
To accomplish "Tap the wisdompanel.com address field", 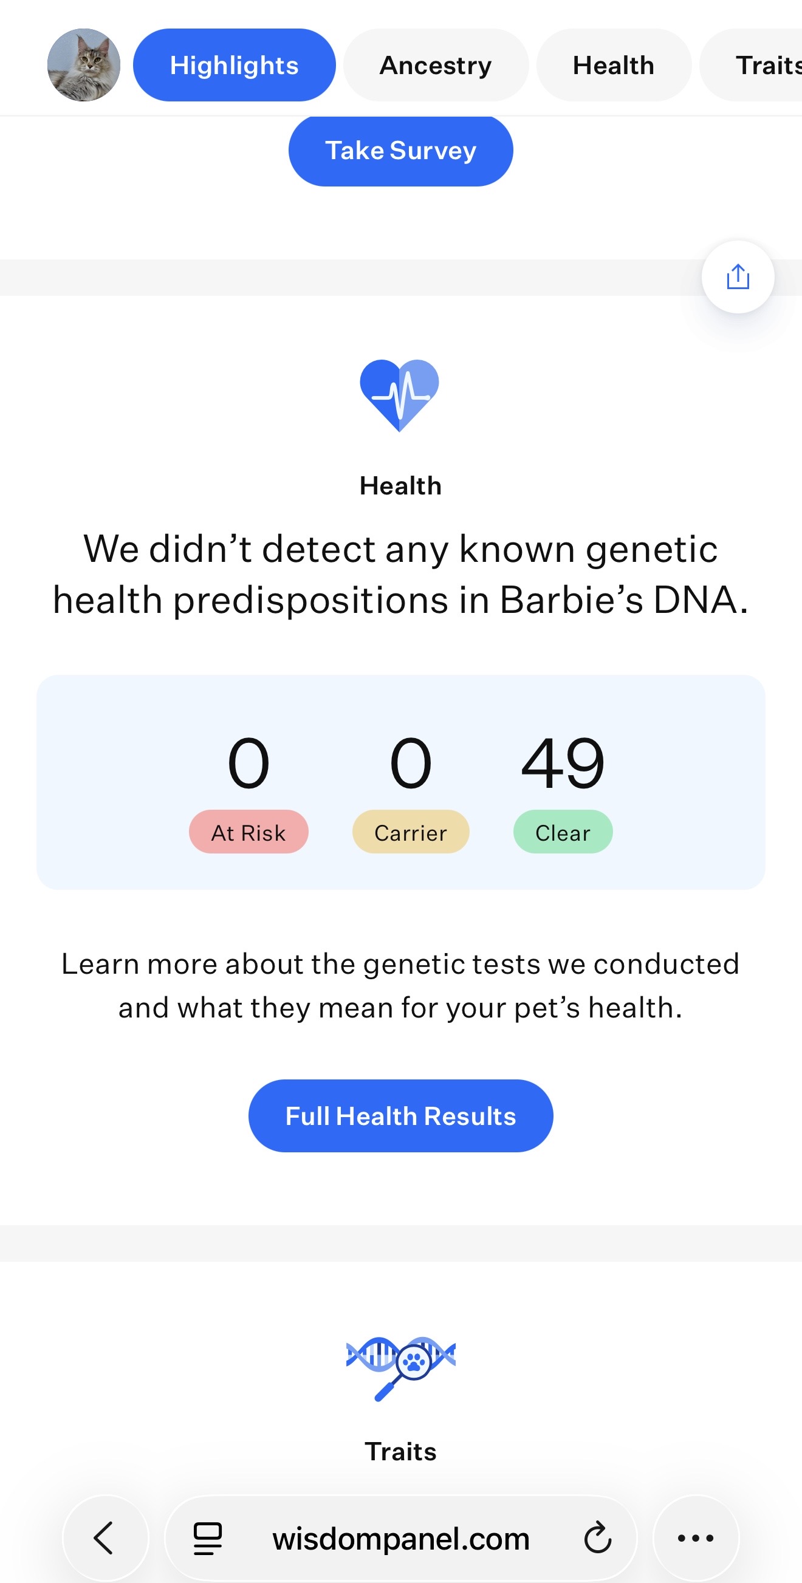I will pos(400,1537).
